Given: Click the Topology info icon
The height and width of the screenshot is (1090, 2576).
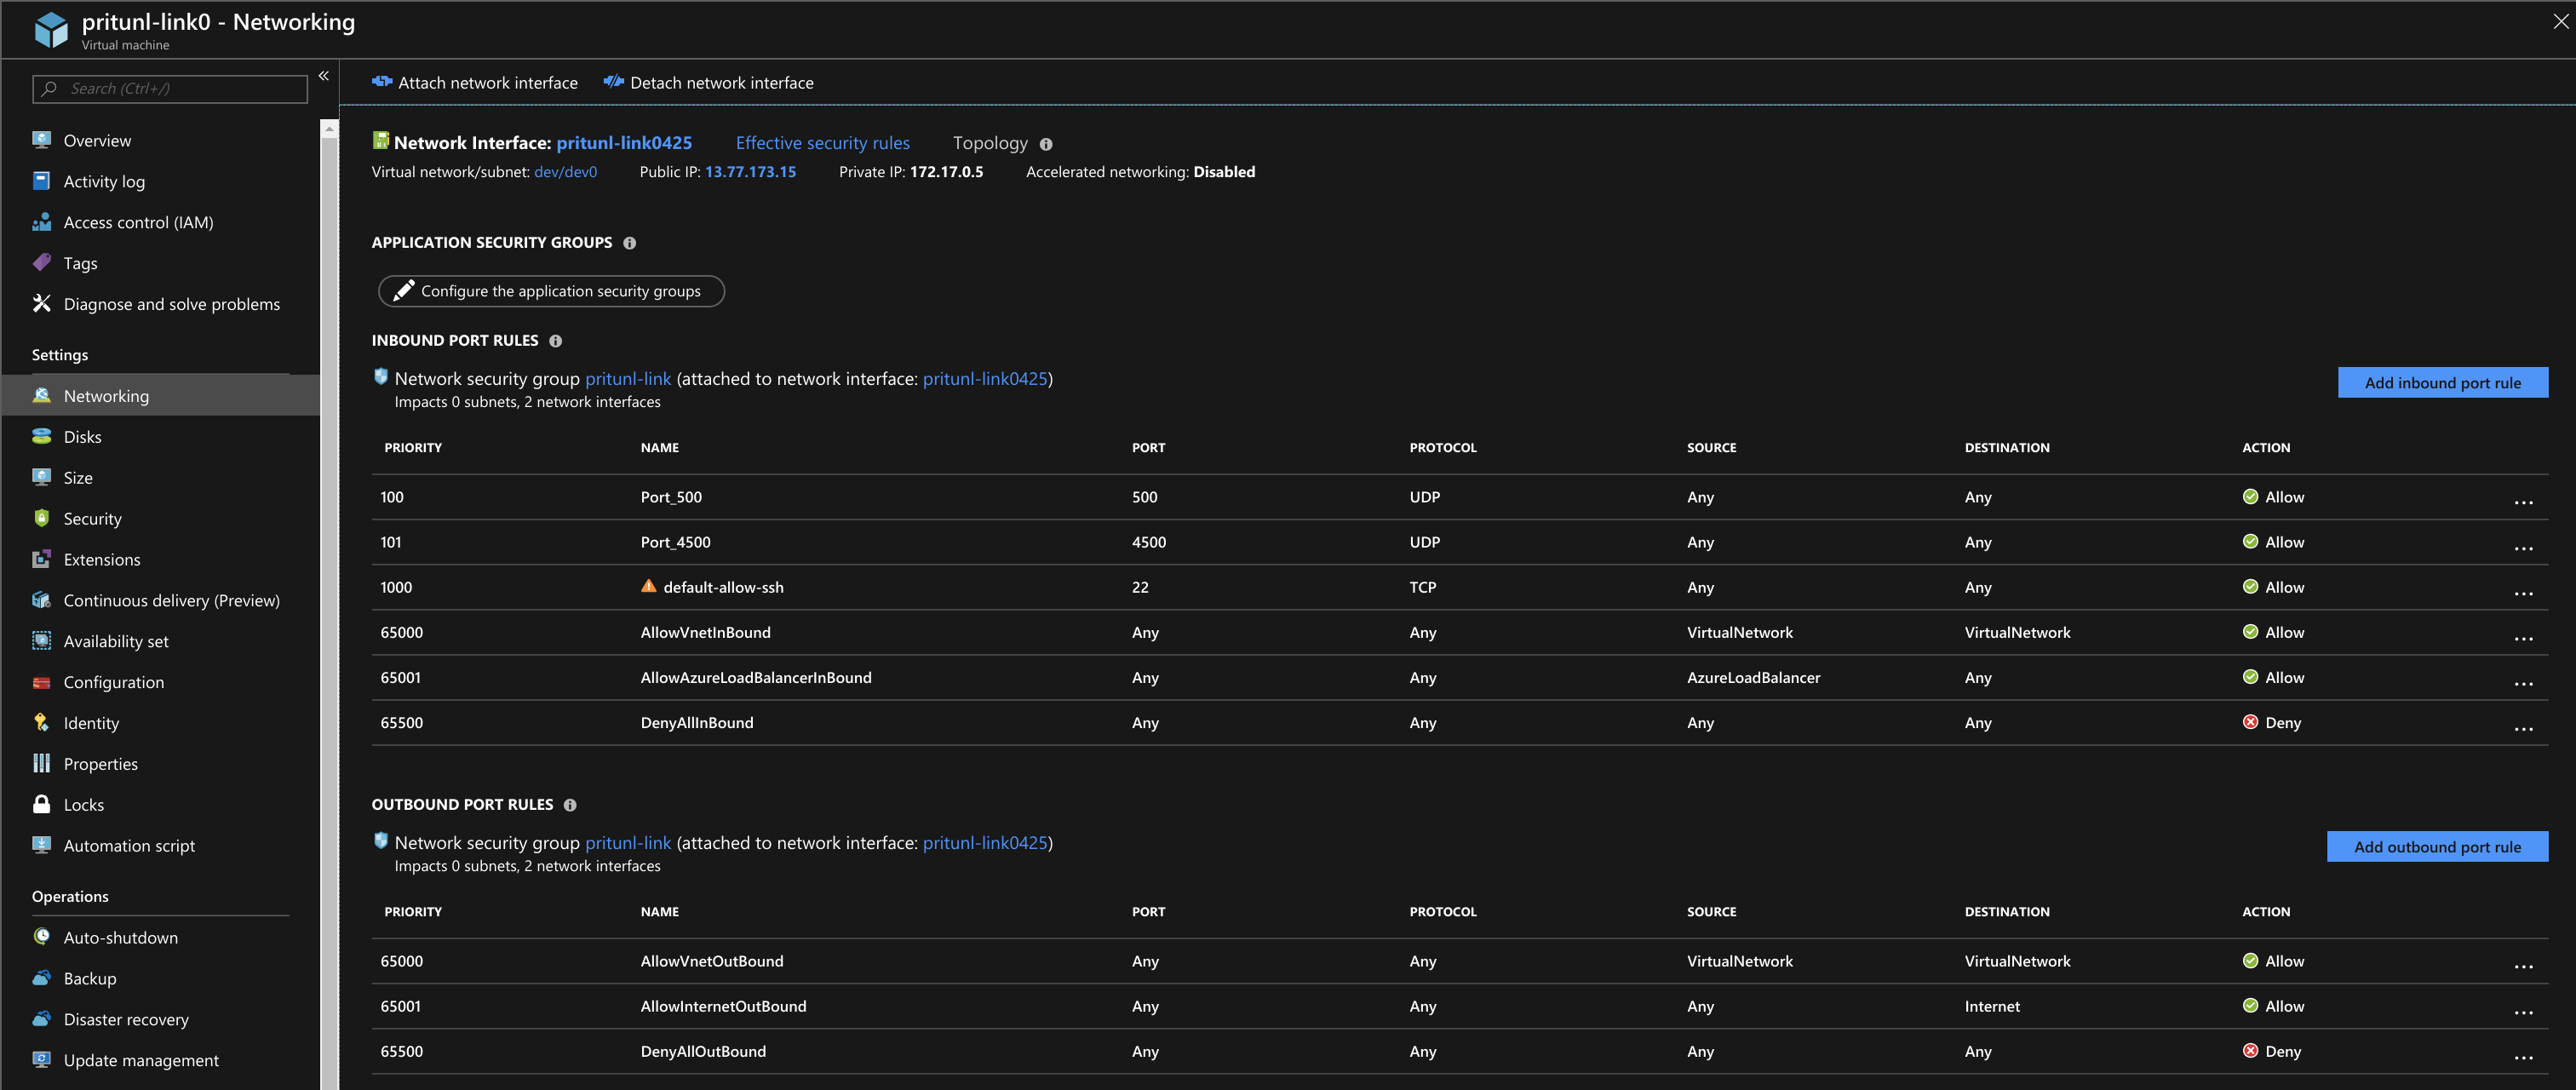Looking at the screenshot, I should point(1046,144).
